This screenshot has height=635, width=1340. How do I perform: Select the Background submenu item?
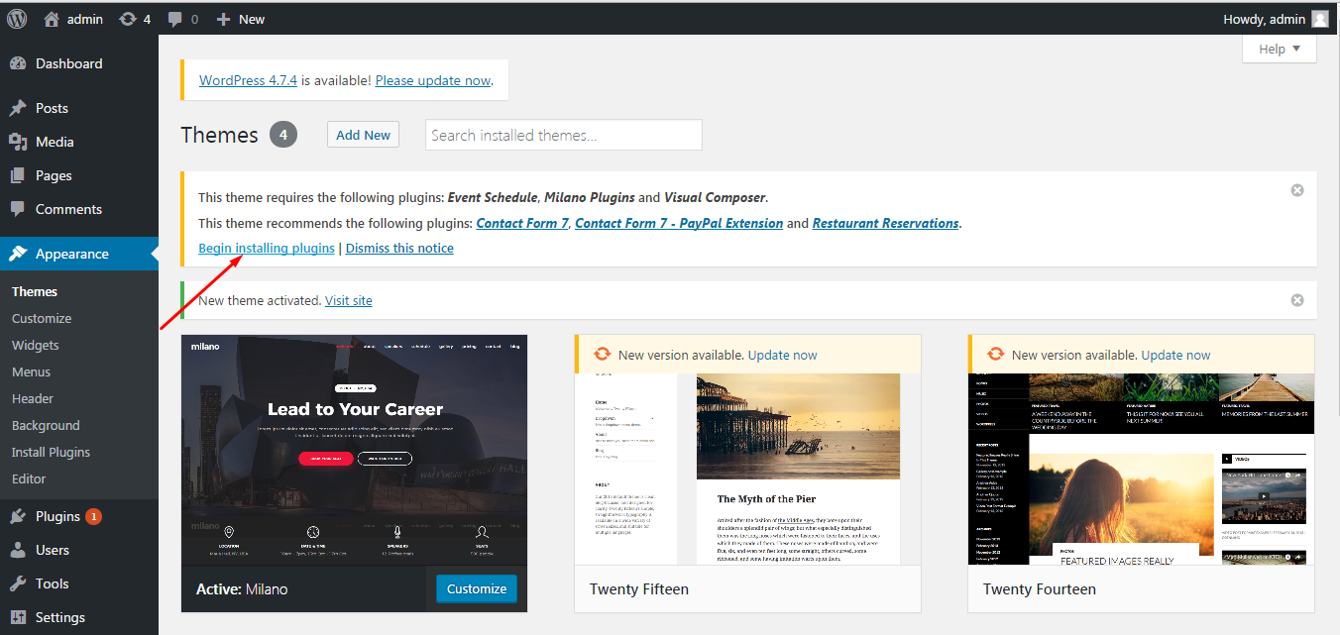click(46, 425)
